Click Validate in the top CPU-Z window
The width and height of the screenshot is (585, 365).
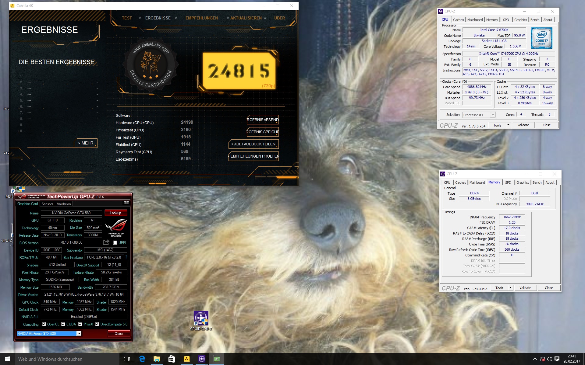523,125
